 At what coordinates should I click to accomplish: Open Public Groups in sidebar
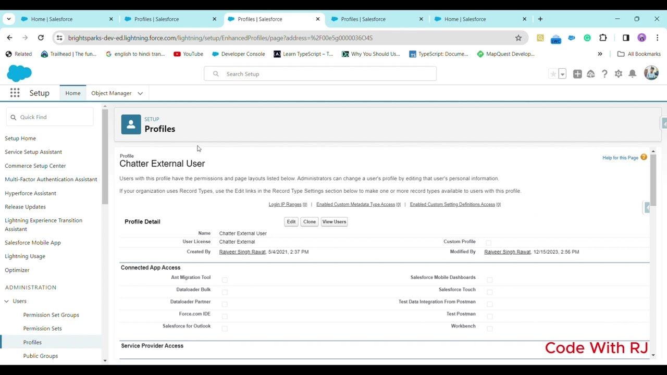coord(40,356)
